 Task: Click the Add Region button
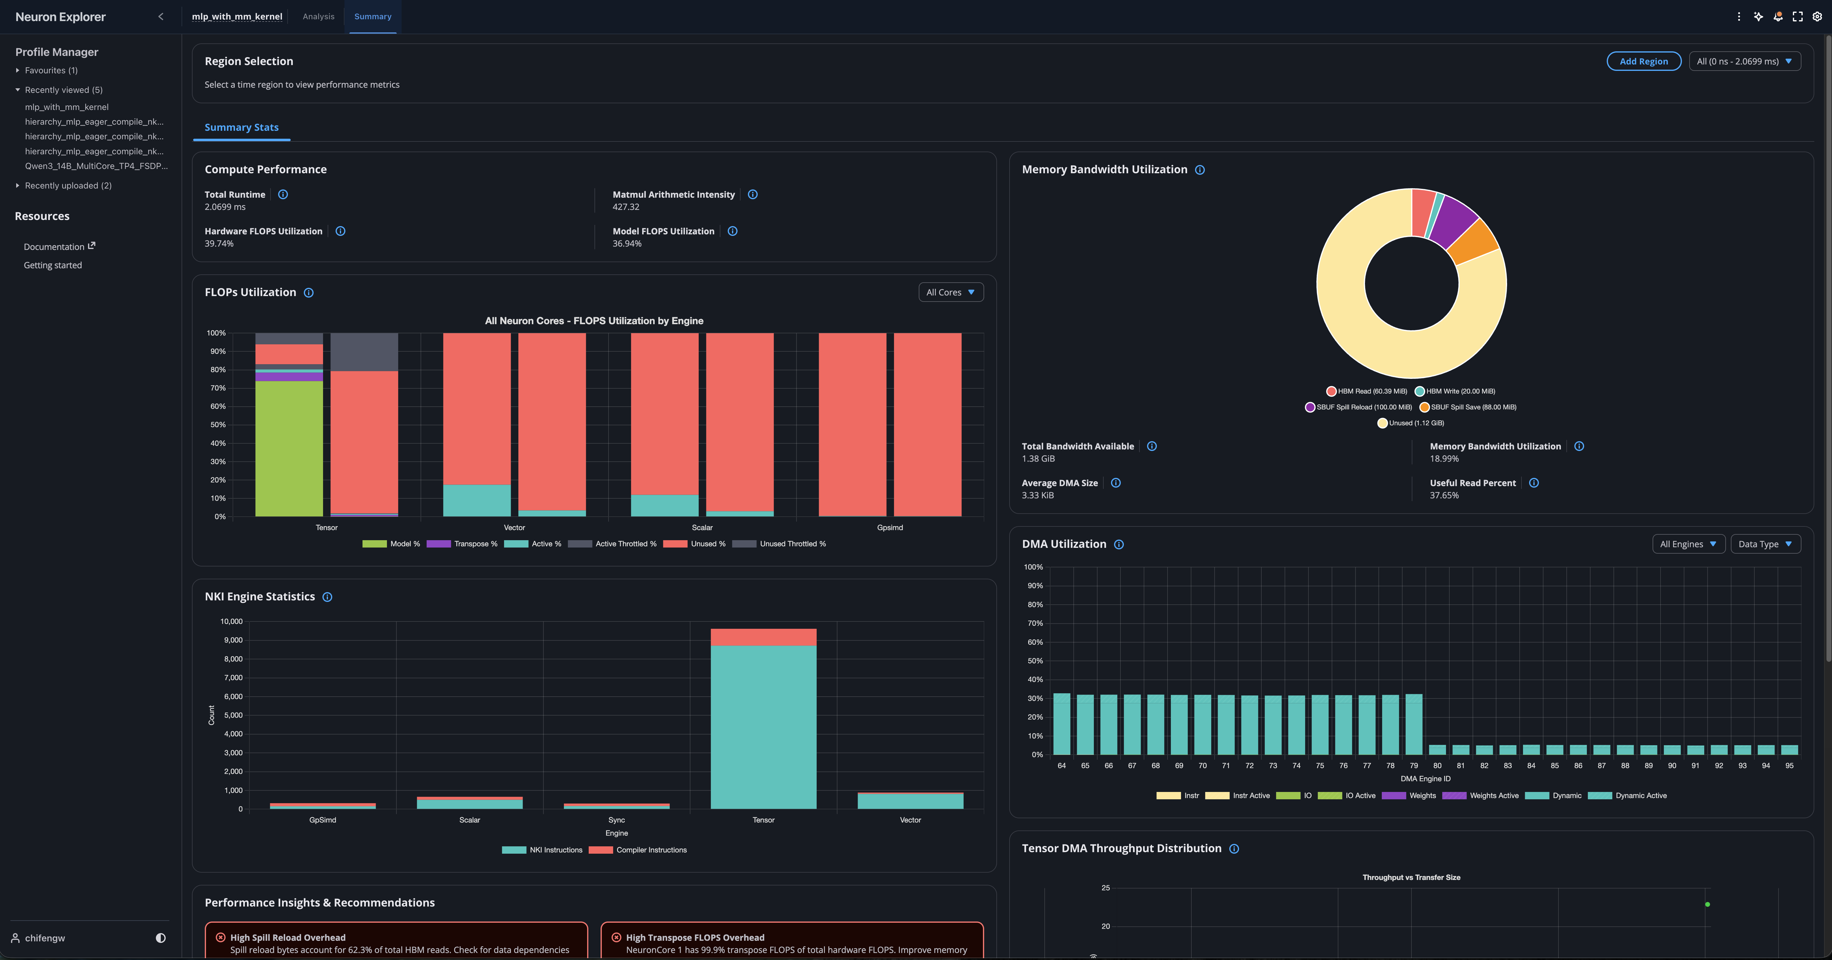click(x=1643, y=61)
